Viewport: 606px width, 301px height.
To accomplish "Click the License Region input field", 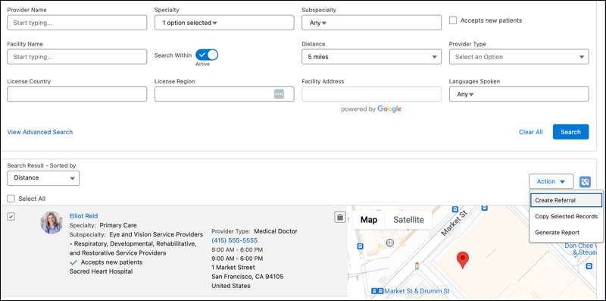I will [x=224, y=94].
